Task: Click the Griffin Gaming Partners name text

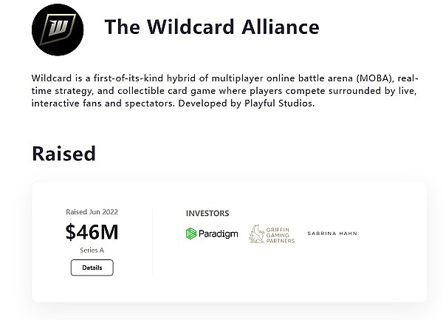Action: click(281, 234)
